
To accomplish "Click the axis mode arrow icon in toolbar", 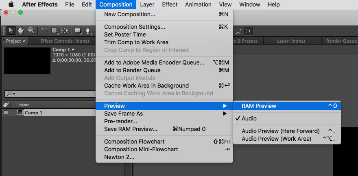I will tap(238, 31).
